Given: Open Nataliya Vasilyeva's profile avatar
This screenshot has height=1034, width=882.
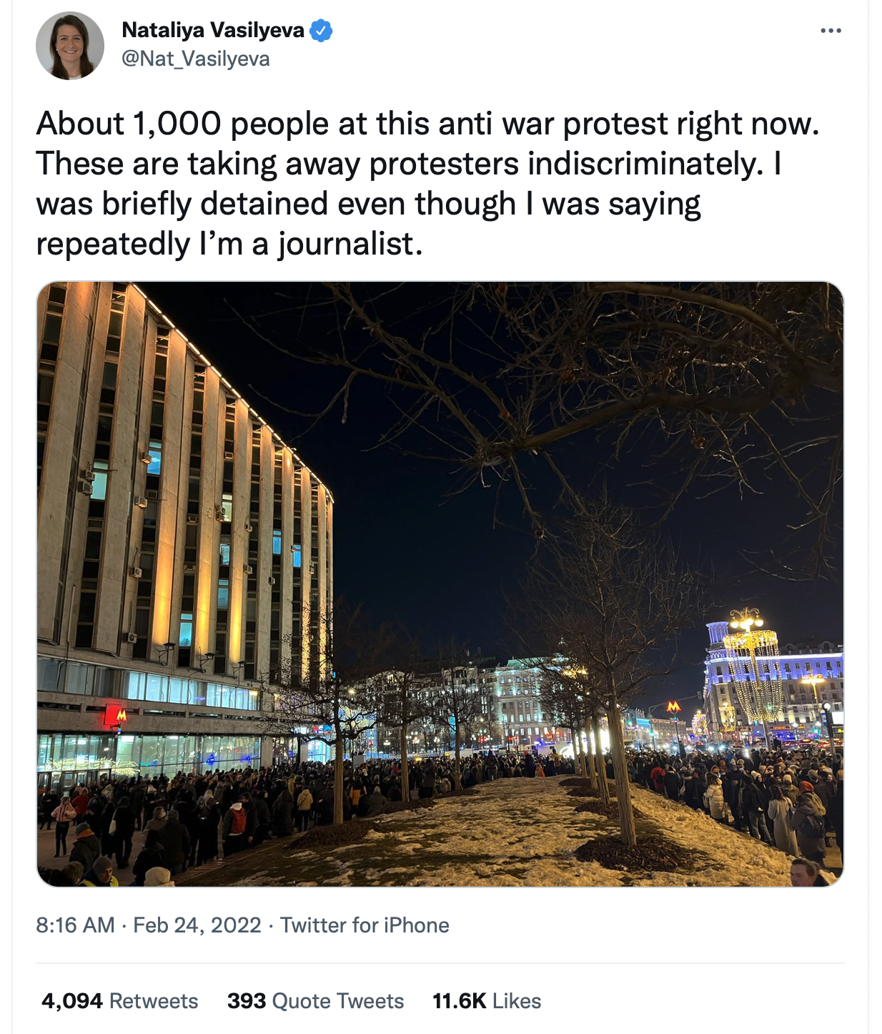Looking at the screenshot, I should point(70,45).
